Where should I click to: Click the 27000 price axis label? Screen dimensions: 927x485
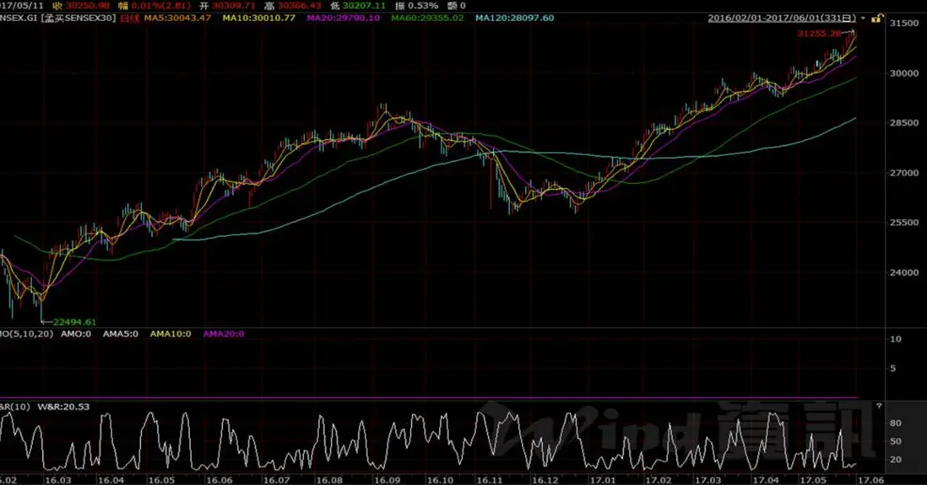point(904,173)
